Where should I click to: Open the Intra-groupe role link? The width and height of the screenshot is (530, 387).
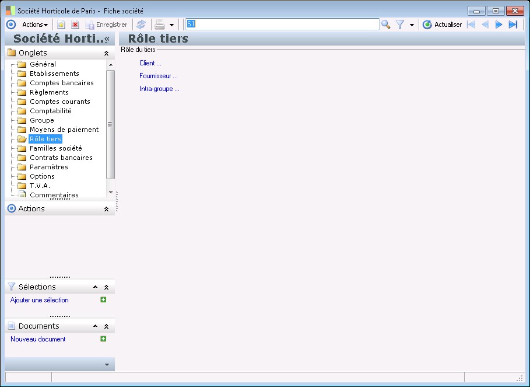[x=159, y=89]
